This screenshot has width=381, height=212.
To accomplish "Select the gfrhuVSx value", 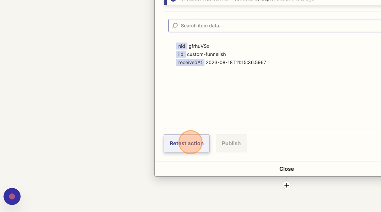I will [199, 46].
